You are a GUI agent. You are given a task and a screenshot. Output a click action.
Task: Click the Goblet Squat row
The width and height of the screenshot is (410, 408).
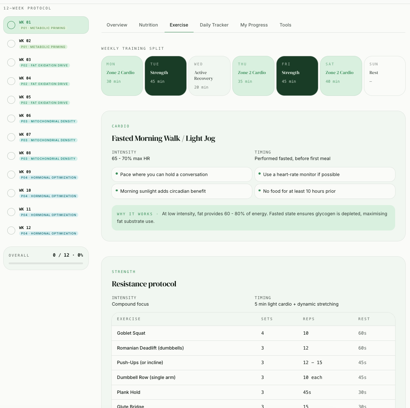(x=253, y=333)
